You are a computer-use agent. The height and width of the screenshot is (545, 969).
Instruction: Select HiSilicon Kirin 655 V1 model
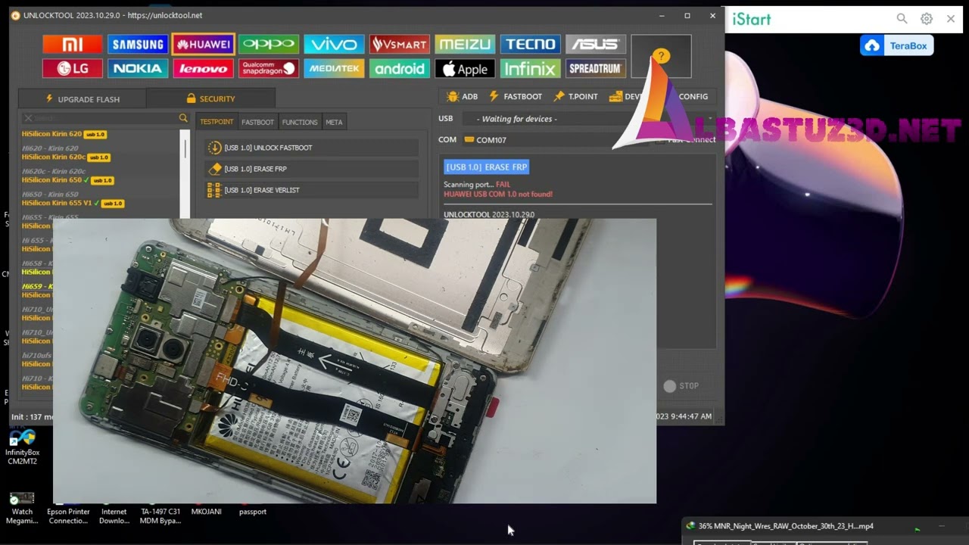(x=73, y=203)
